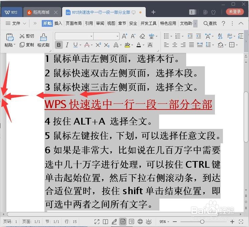Click the help question mark
This screenshot has width=249, height=227.
click(x=223, y=23)
